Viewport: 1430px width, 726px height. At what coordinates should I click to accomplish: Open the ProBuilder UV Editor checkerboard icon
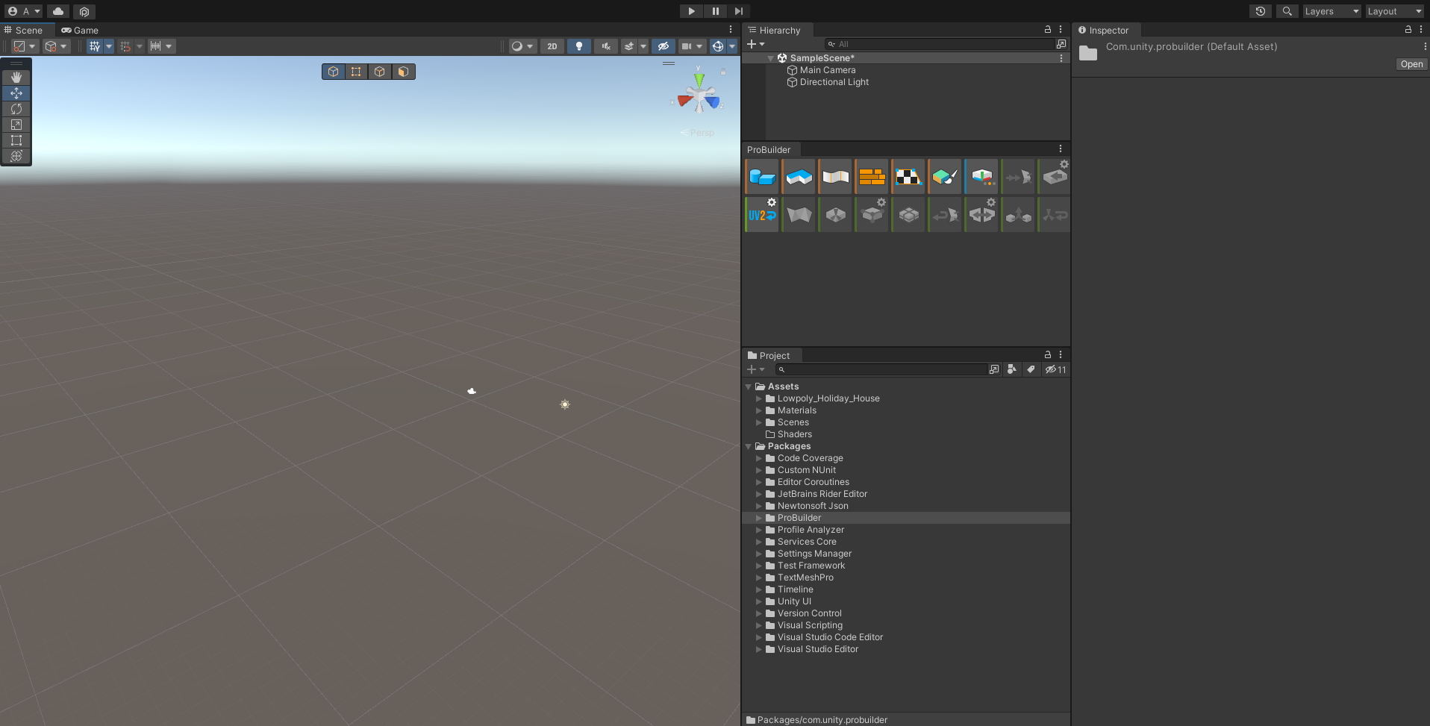click(908, 177)
